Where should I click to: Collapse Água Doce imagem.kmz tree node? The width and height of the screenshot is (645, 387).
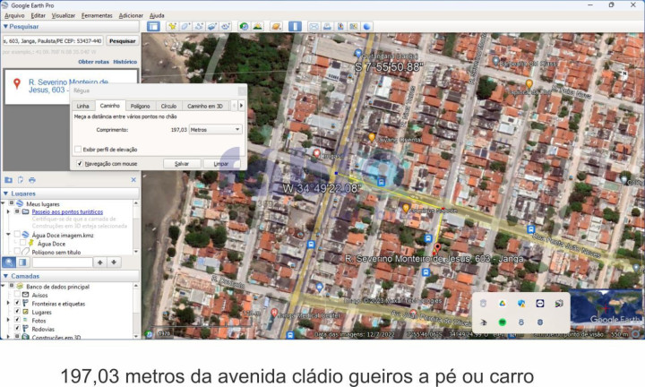click(8, 235)
